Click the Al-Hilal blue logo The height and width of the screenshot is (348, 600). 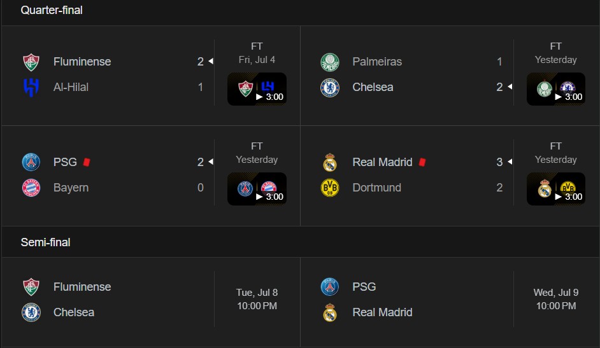coord(31,88)
